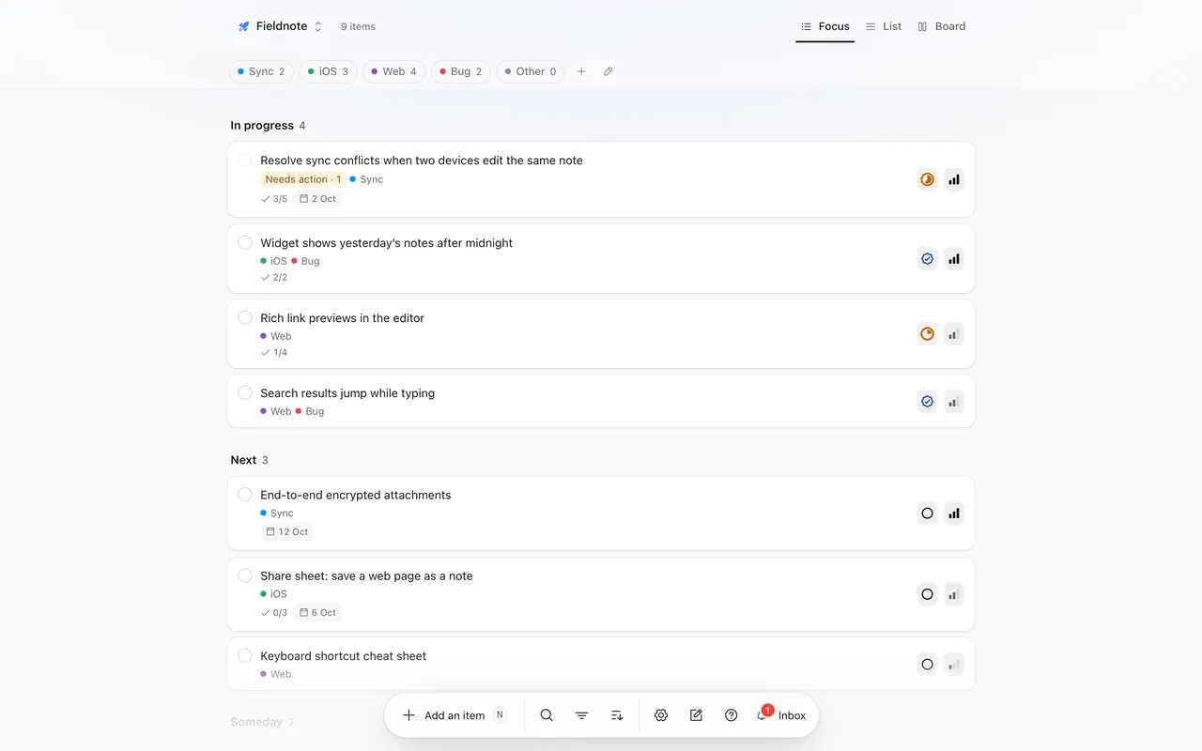Switch to the List view tab
This screenshot has height=751, width=1202.
[x=884, y=26]
